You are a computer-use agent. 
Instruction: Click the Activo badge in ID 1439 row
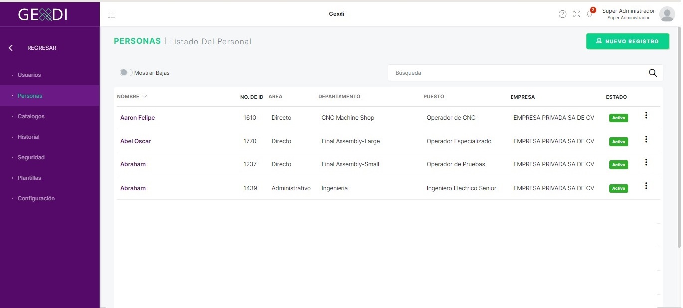619,189
